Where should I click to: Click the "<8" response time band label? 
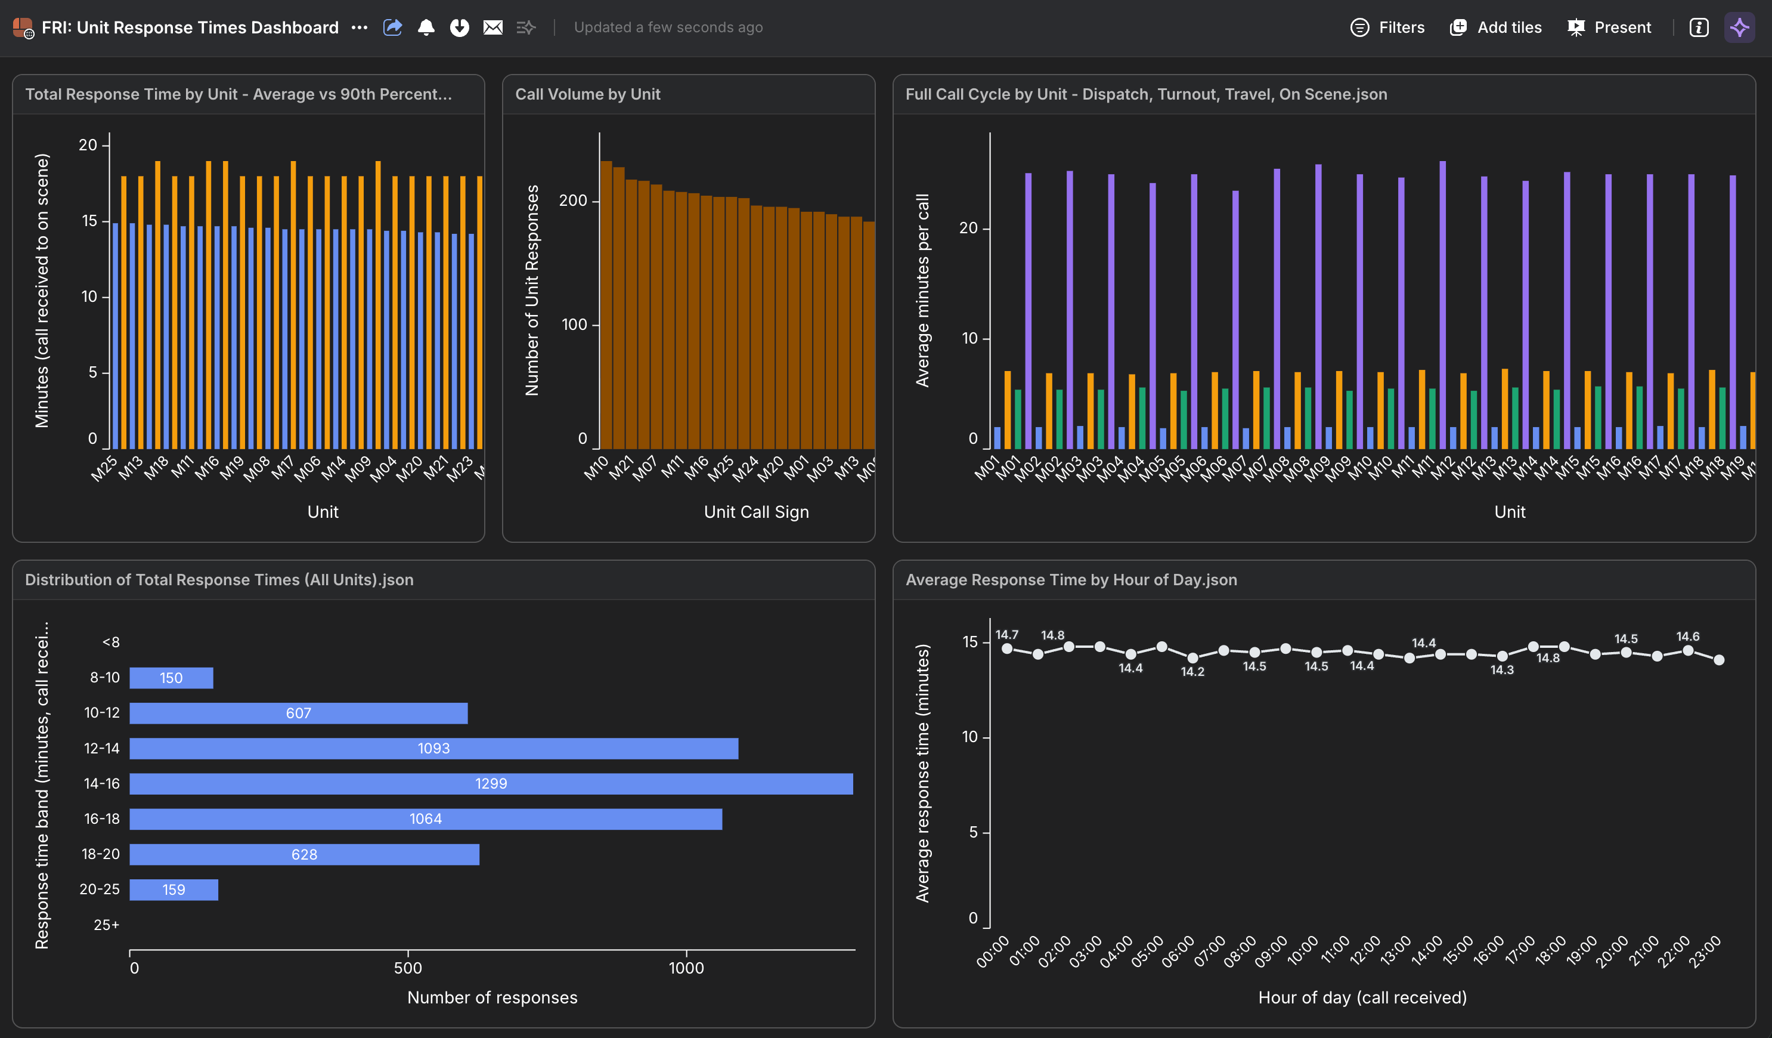[111, 642]
